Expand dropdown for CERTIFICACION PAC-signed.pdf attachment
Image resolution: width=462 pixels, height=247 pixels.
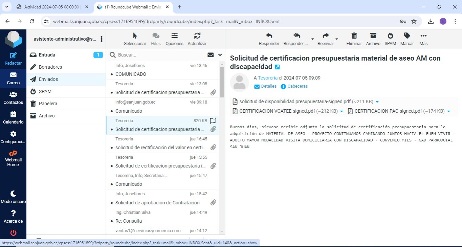[448, 111]
